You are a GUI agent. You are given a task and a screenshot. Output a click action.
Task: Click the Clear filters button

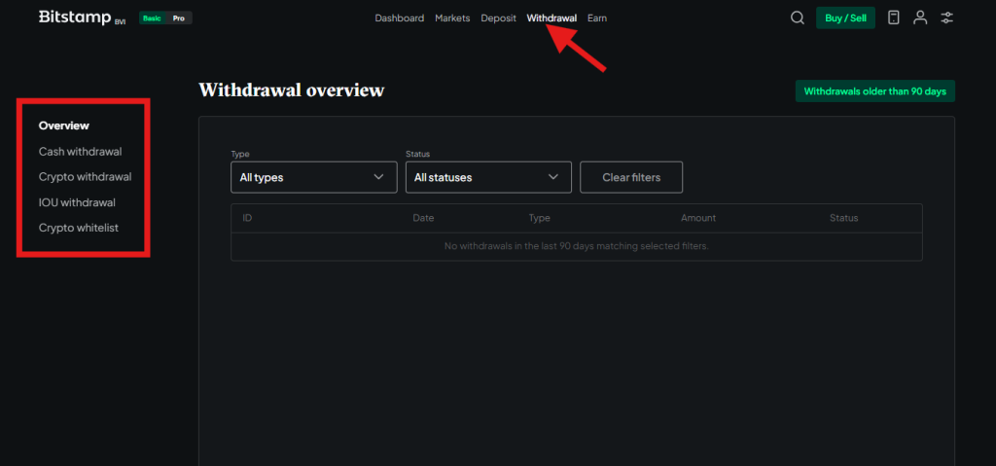click(x=631, y=177)
